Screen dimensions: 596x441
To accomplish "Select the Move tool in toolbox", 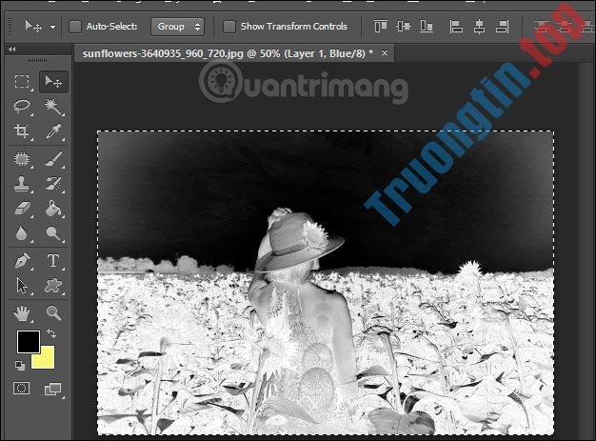I will tap(53, 82).
